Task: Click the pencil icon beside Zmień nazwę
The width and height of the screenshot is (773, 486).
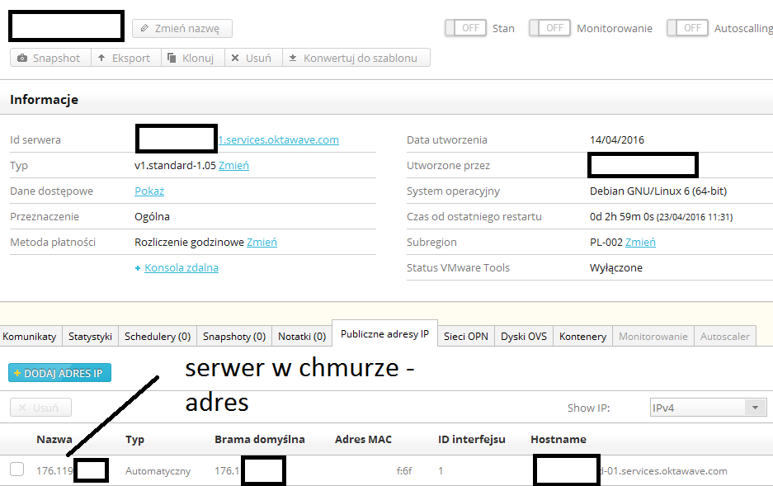Action: pyautogui.click(x=144, y=28)
